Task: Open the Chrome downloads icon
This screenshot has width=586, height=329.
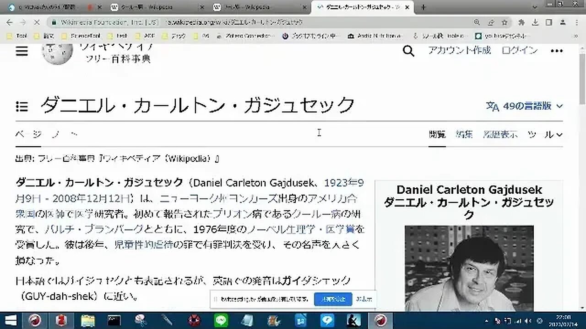Action: (x=535, y=22)
